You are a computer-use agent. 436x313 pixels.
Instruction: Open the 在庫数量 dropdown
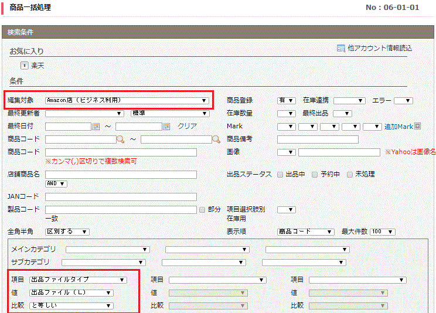click(286, 114)
